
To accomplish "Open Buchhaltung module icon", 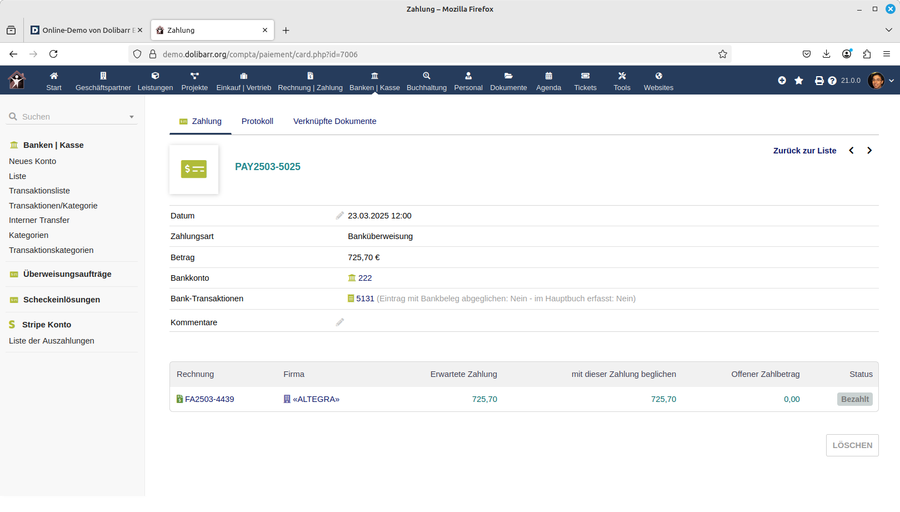I will [427, 76].
